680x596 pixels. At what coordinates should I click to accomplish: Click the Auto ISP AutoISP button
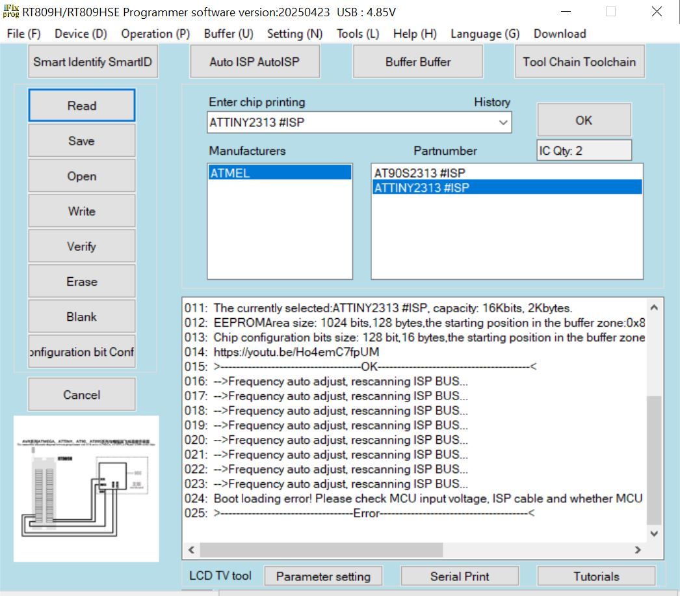(255, 62)
